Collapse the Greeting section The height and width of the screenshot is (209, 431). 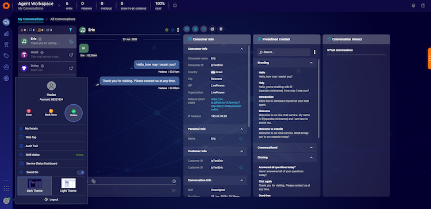(311, 63)
